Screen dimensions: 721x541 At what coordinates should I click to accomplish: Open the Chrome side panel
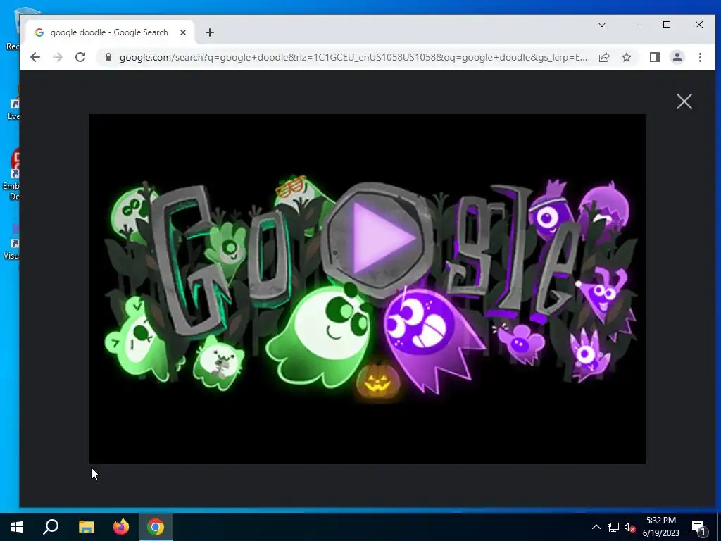click(x=655, y=57)
